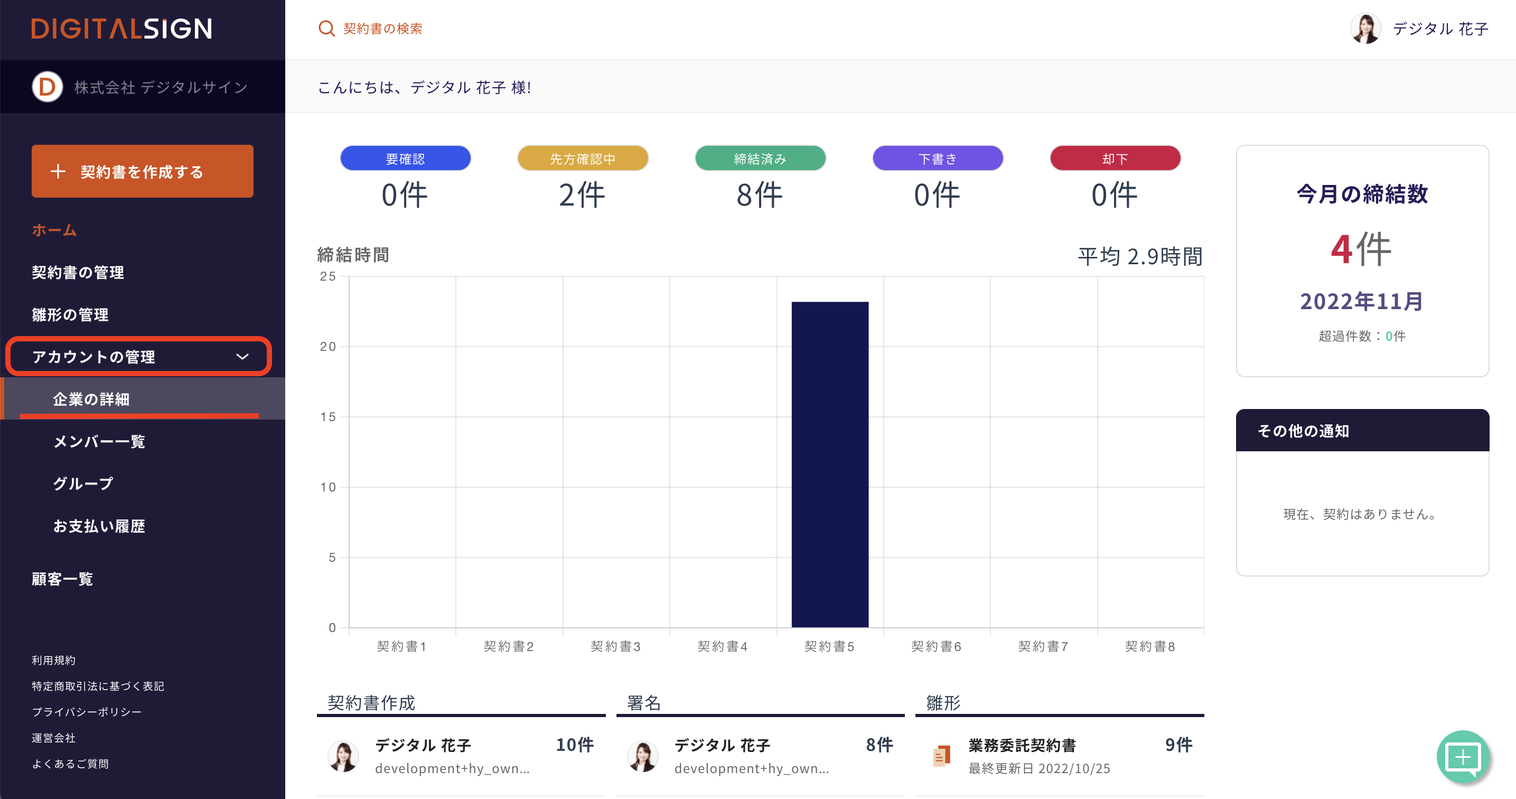Click avatar in 契約書作成 list
Viewport: 1516px width, 799px height.
[343, 756]
